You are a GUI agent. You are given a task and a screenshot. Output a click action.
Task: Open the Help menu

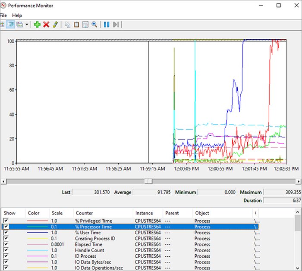17,16
